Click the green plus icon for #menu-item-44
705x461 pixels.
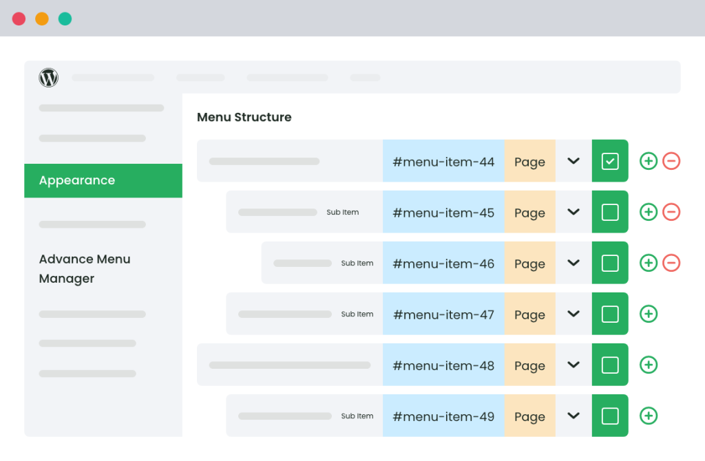click(648, 160)
